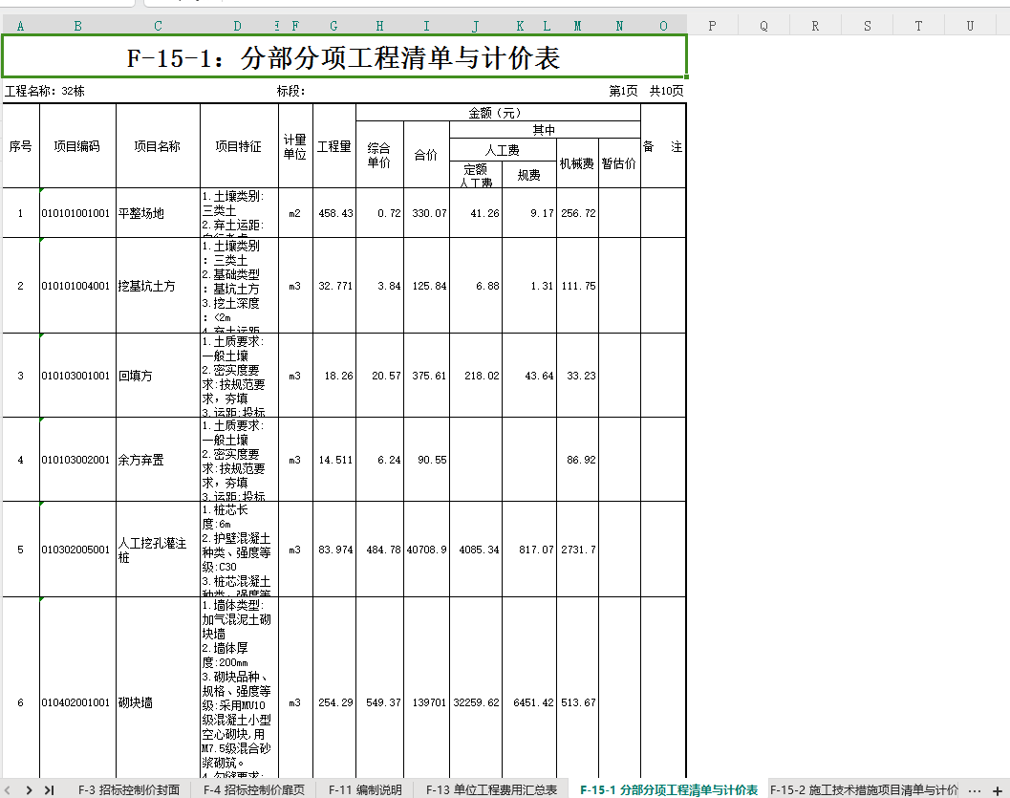1010x798 pixels.
Task: Add a new sheet with plus button
Action: pyautogui.click(x=998, y=790)
